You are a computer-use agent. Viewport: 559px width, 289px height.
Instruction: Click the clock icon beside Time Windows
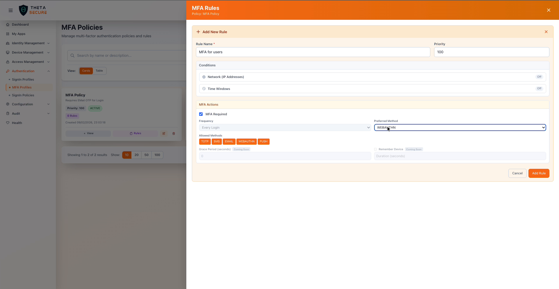203,89
